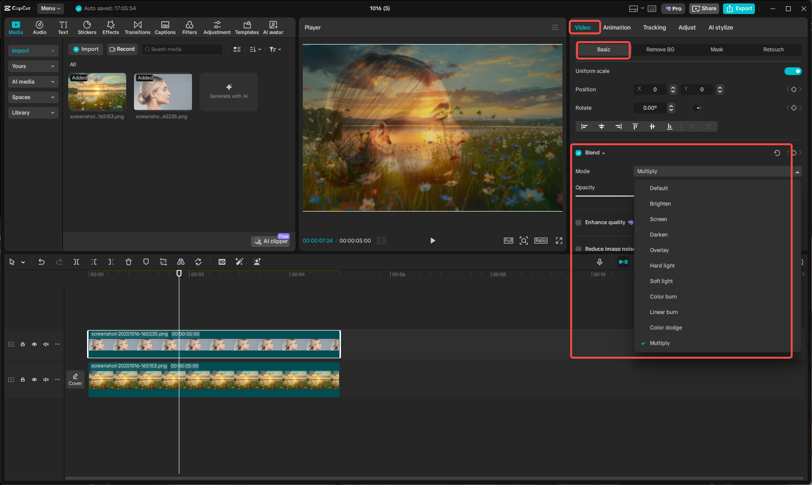Mirror the clip horizontally
Viewport: 812px width, 485px height.
coord(180,261)
